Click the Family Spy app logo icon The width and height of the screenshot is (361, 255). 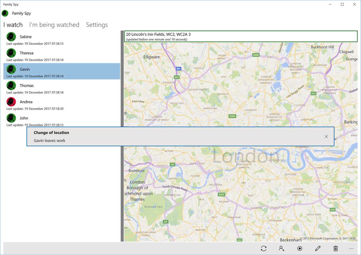tap(5, 13)
